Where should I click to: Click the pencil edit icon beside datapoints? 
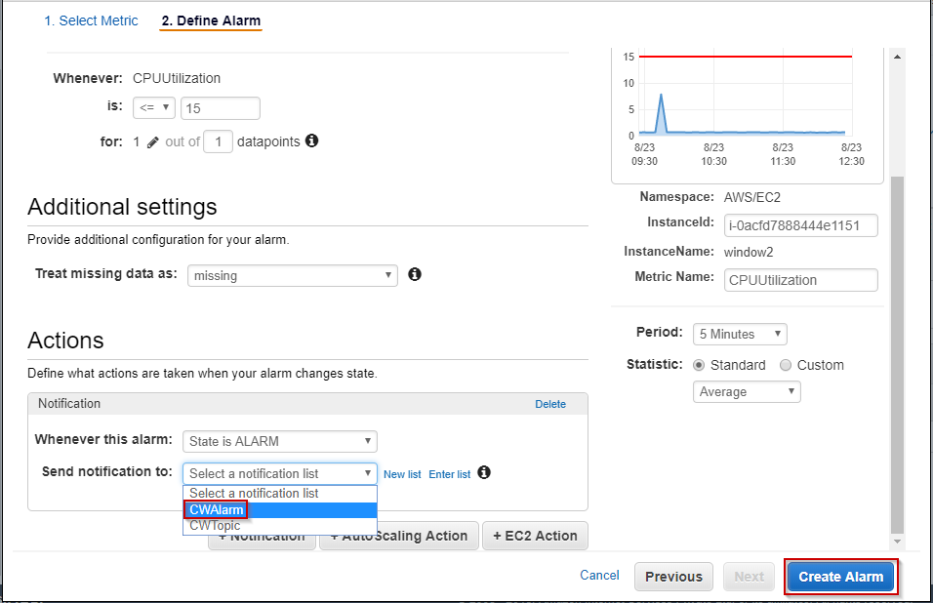point(152,142)
